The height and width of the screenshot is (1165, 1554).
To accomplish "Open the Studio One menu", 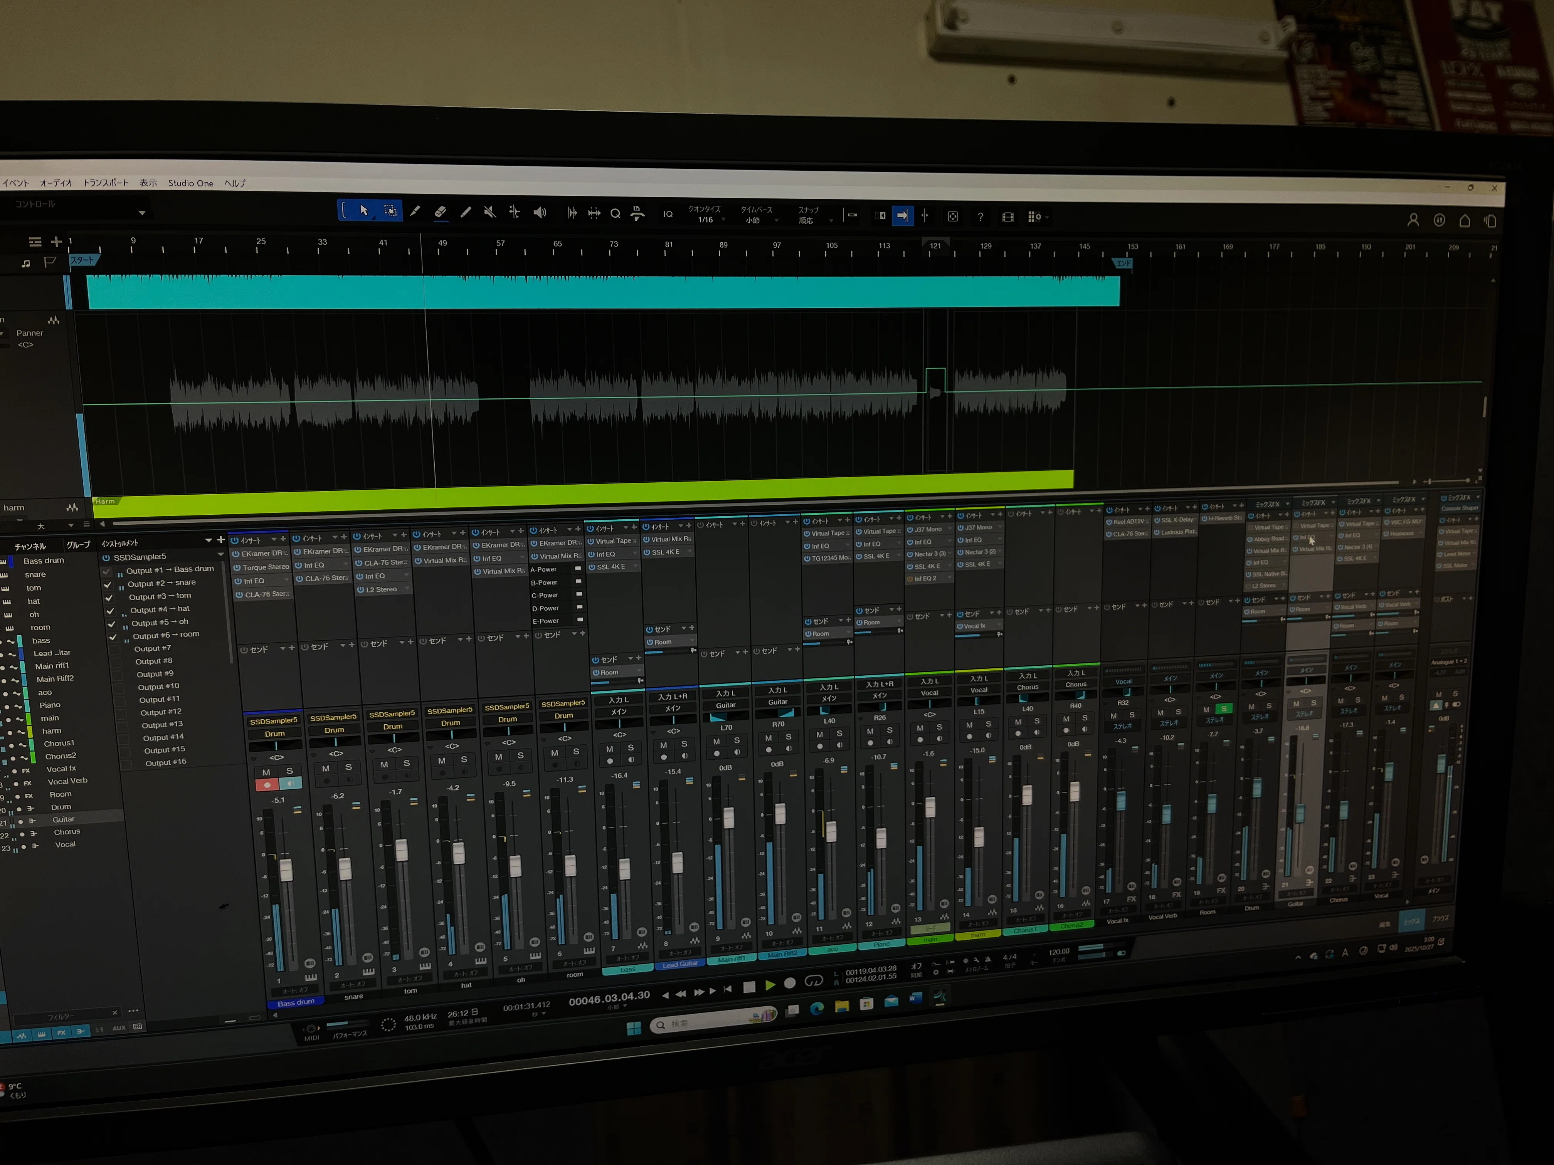I will click(x=190, y=183).
